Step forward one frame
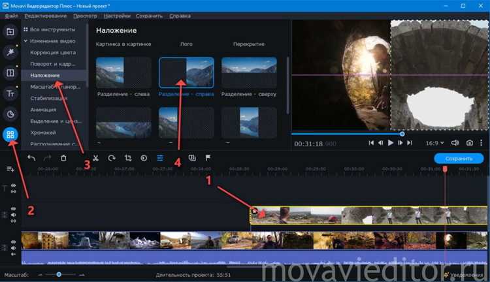The image size is (490, 282). point(400,143)
